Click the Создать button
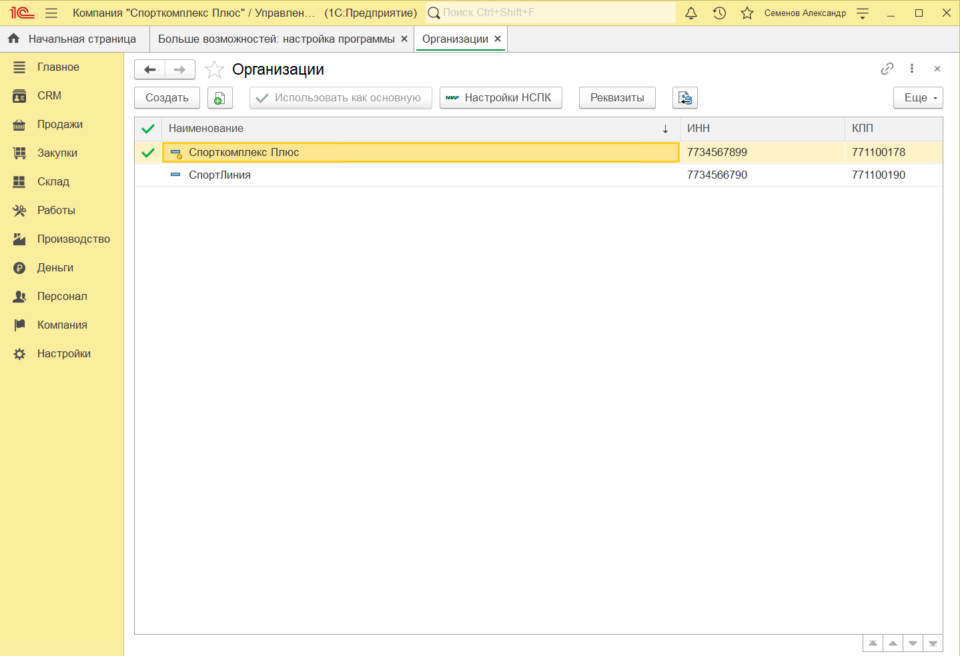 pyautogui.click(x=167, y=98)
